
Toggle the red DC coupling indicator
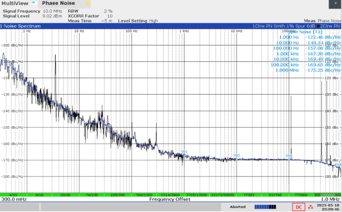pos(299,207)
